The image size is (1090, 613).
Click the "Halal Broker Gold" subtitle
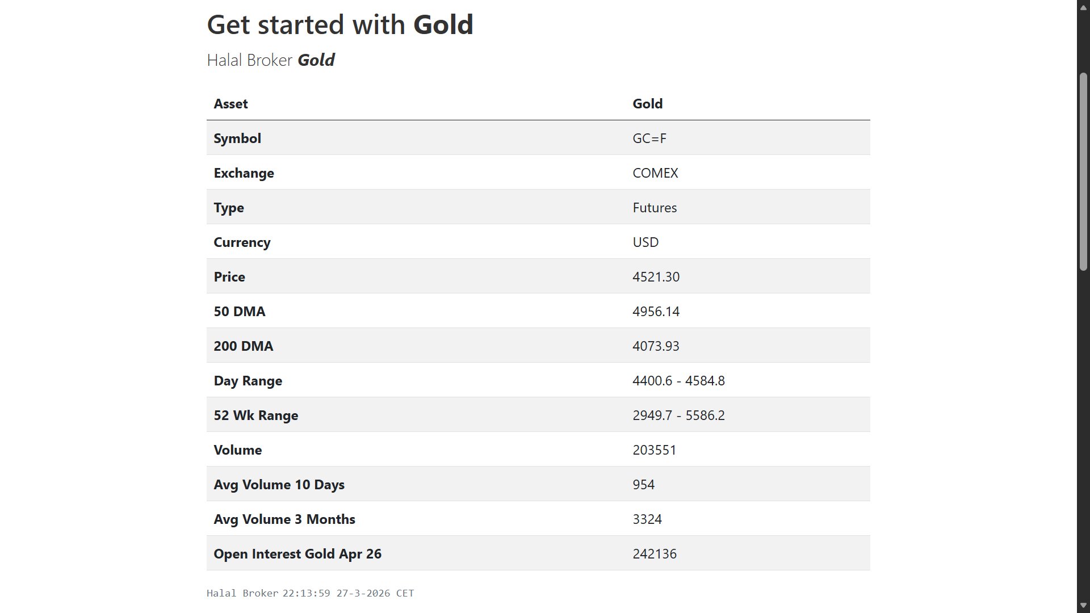271,60
